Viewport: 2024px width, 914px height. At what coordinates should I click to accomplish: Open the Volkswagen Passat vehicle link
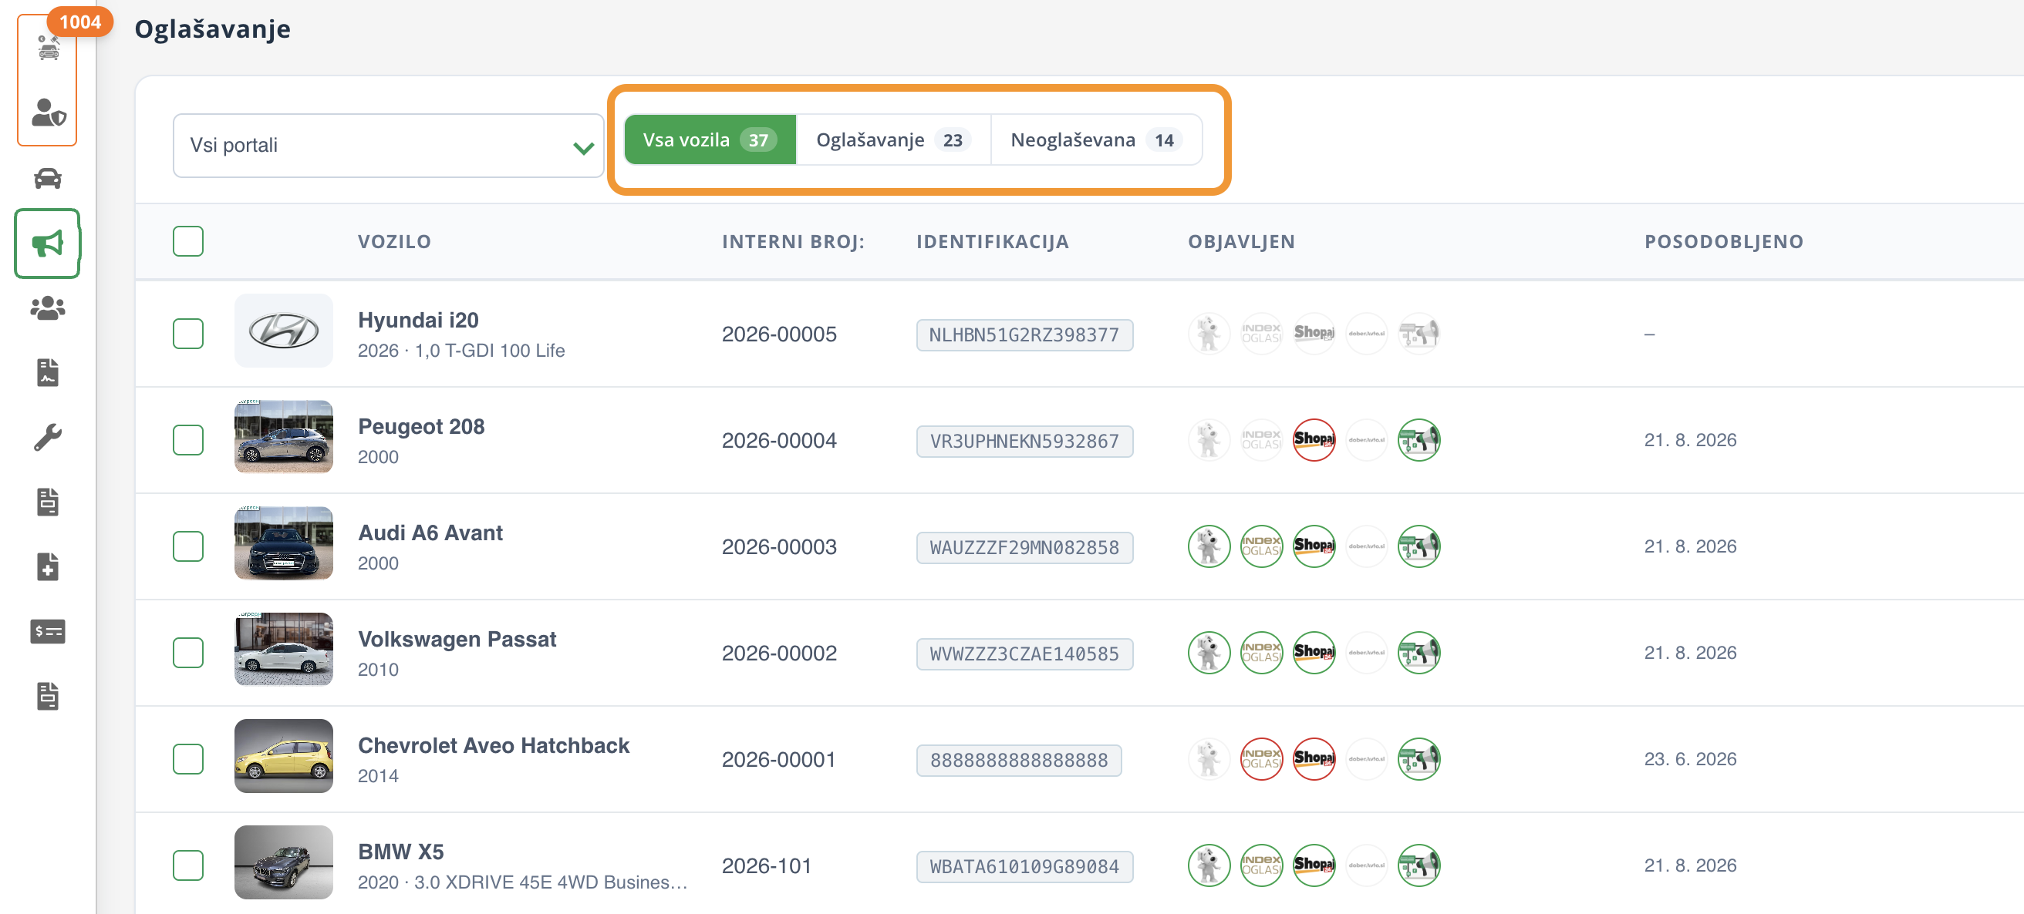tap(457, 639)
